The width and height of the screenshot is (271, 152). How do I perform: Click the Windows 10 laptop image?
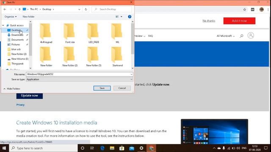click(x=214, y=131)
